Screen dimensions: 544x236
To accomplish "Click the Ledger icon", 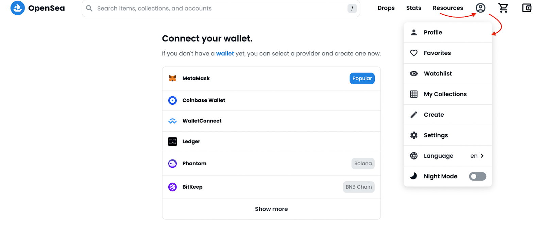I will [x=172, y=141].
